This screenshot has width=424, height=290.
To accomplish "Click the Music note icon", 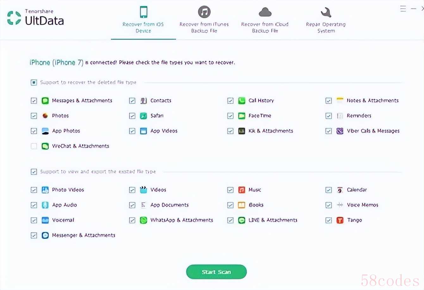I will pos(242,190).
